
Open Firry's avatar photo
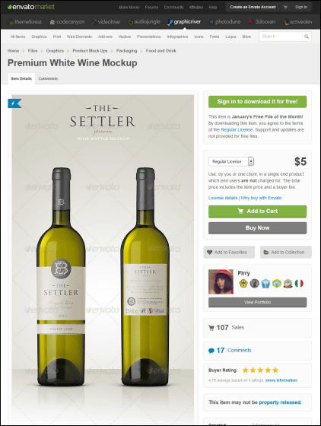221,281
